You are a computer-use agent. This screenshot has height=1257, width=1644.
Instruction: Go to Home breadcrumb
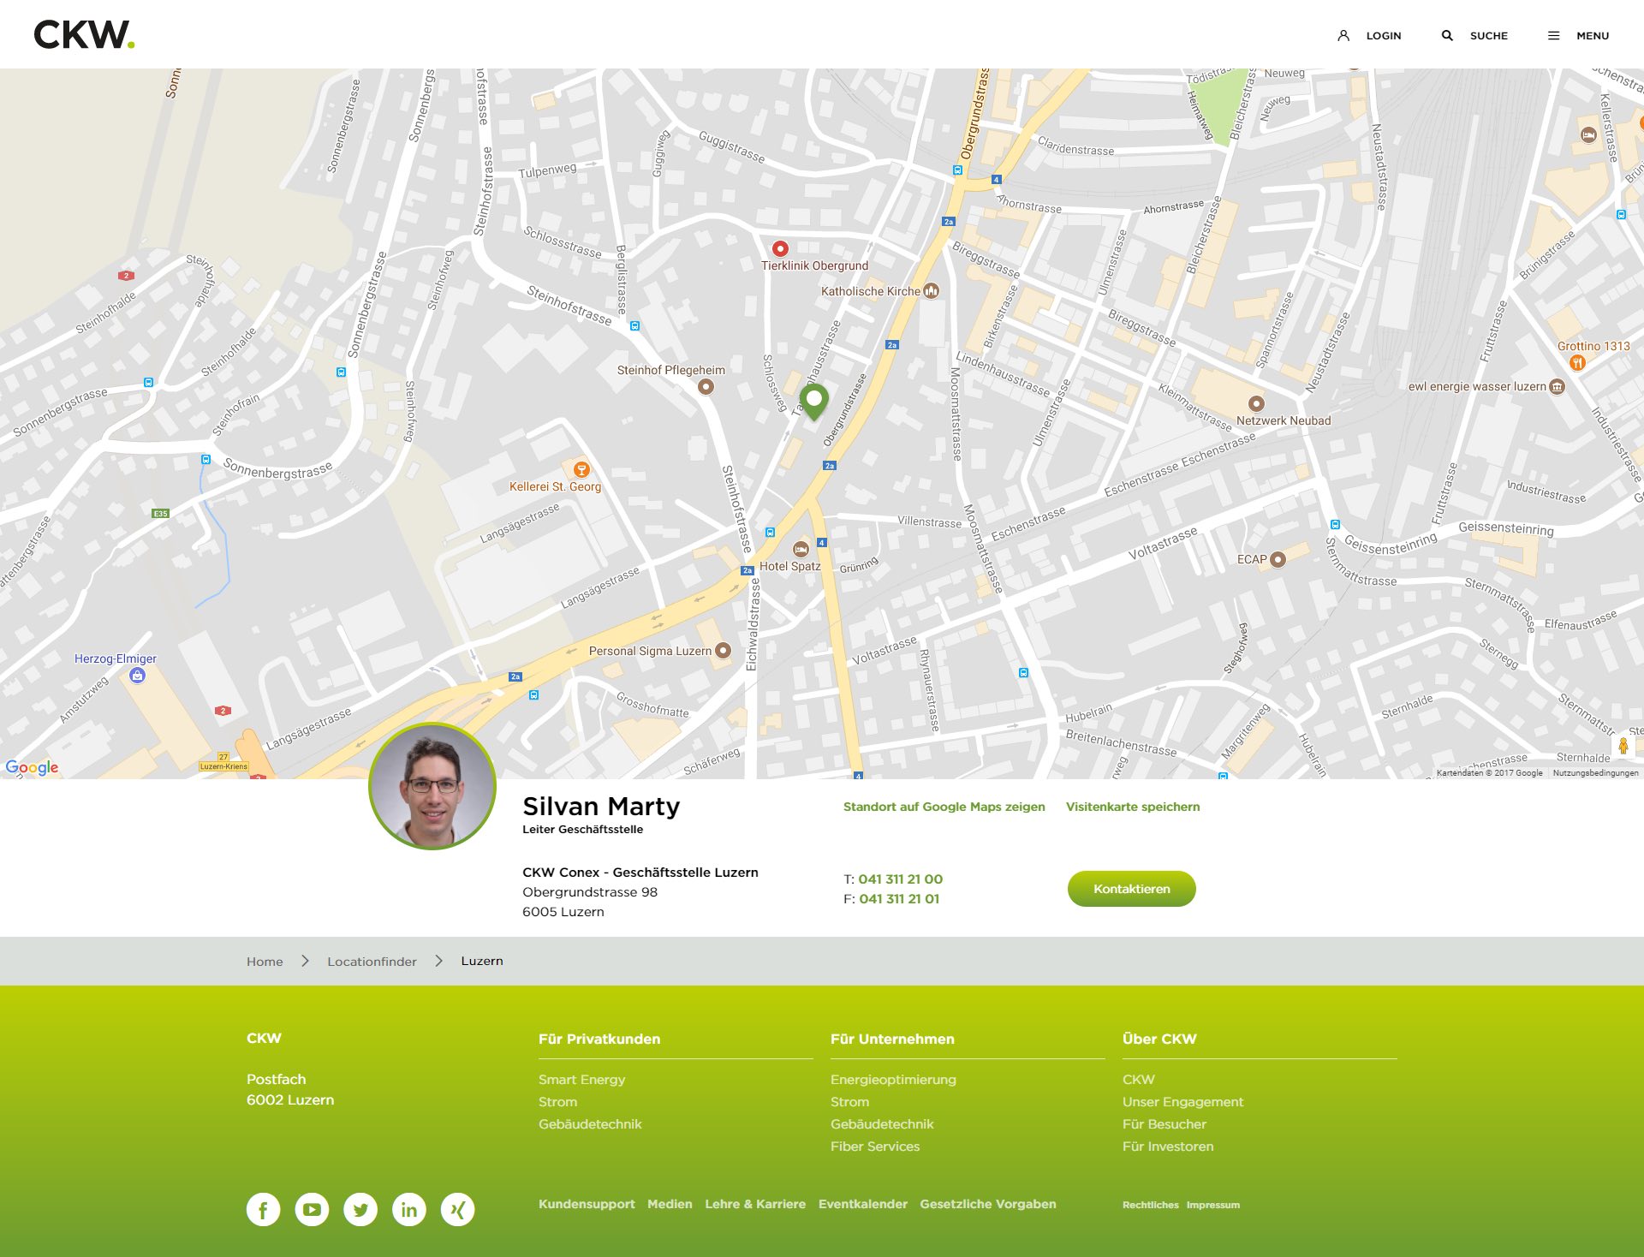click(265, 962)
